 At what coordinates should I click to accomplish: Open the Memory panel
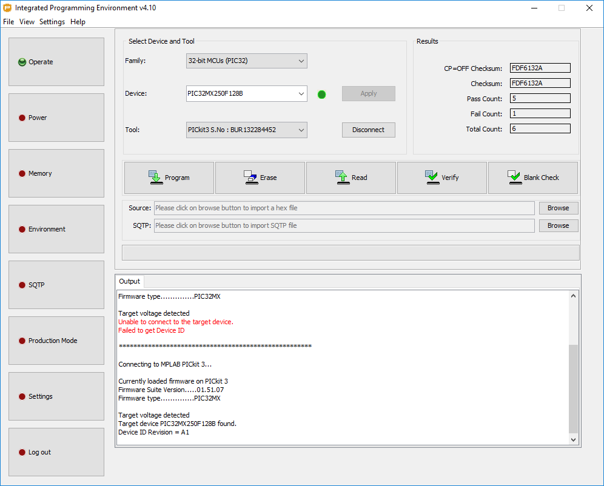56,173
